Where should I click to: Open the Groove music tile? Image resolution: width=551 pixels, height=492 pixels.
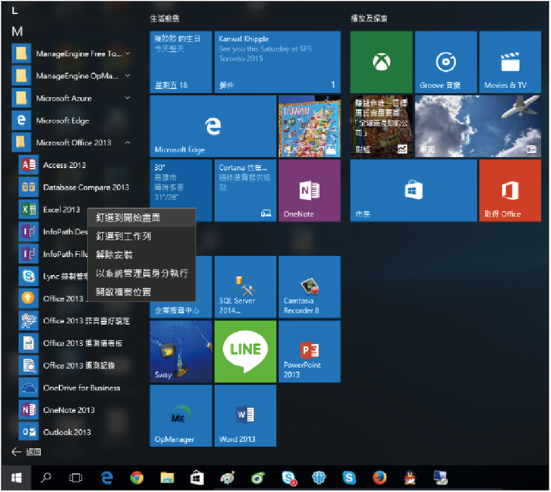point(446,62)
